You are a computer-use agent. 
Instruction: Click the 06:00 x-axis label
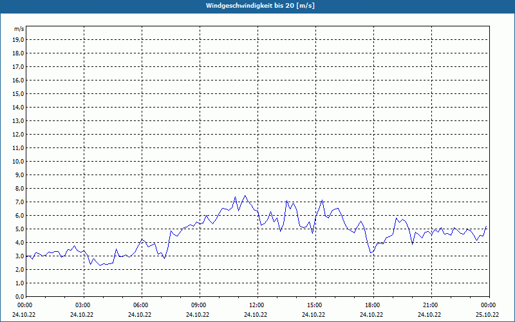(x=142, y=305)
